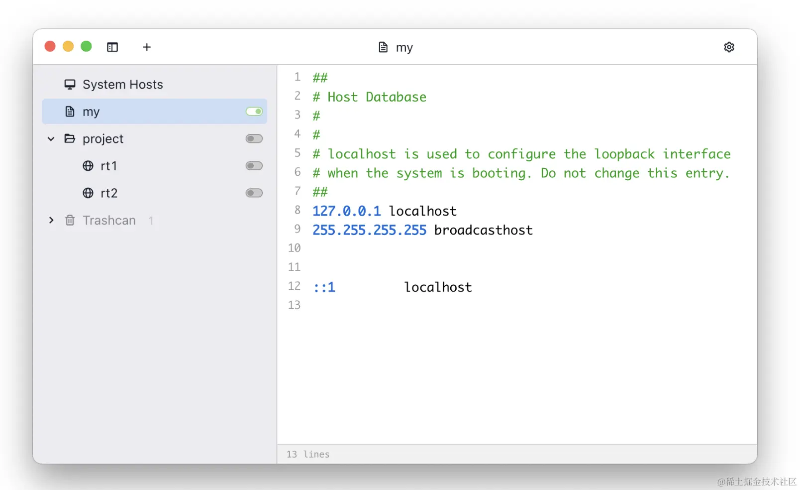Click 'localhost' after 127.0.0.1
The height and width of the screenshot is (490, 800).
(x=423, y=211)
